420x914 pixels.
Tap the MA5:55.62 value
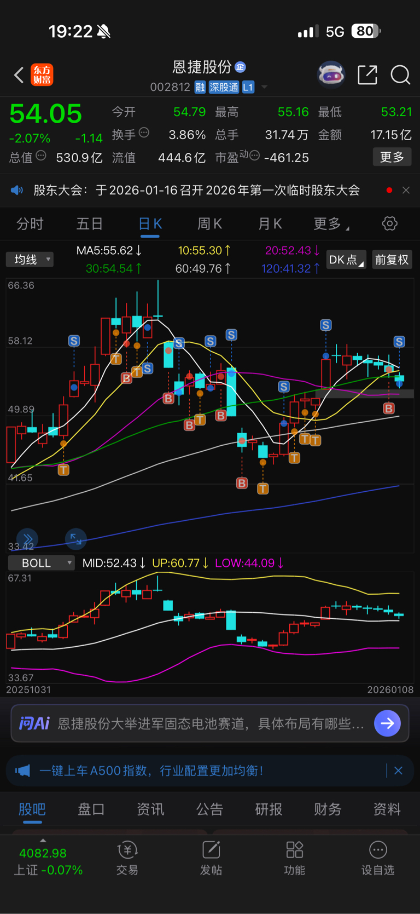109,250
